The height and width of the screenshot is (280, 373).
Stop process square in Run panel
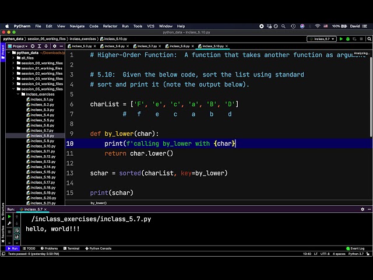pyautogui.click(x=9, y=232)
